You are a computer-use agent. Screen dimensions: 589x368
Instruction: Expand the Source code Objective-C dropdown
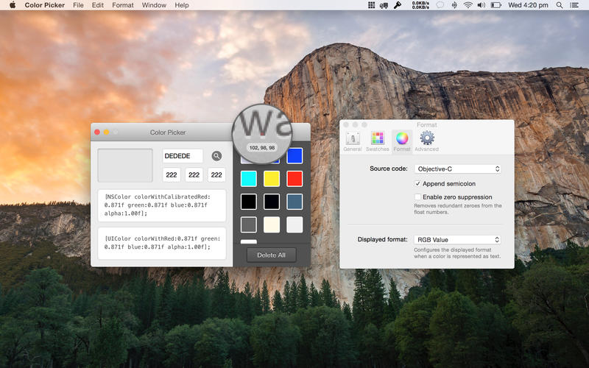[x=458, y=169]
